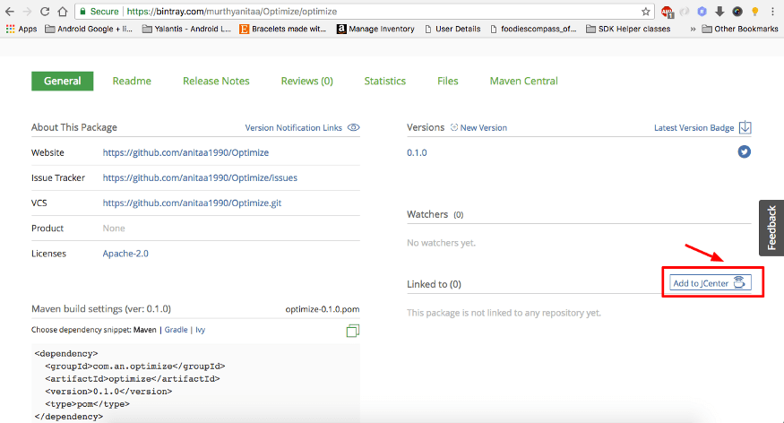The width and height of the screenshot is (784, 423).
Task: Open the Optimize.git VCS link
Action: point(192,203)
